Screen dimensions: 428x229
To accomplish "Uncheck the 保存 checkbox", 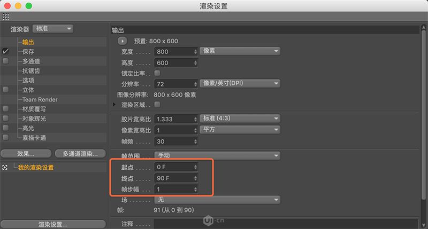I will click(6, 52).
